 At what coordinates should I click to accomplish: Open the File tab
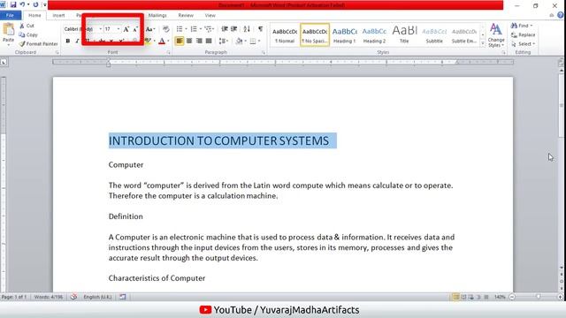(x=10, y=16)
